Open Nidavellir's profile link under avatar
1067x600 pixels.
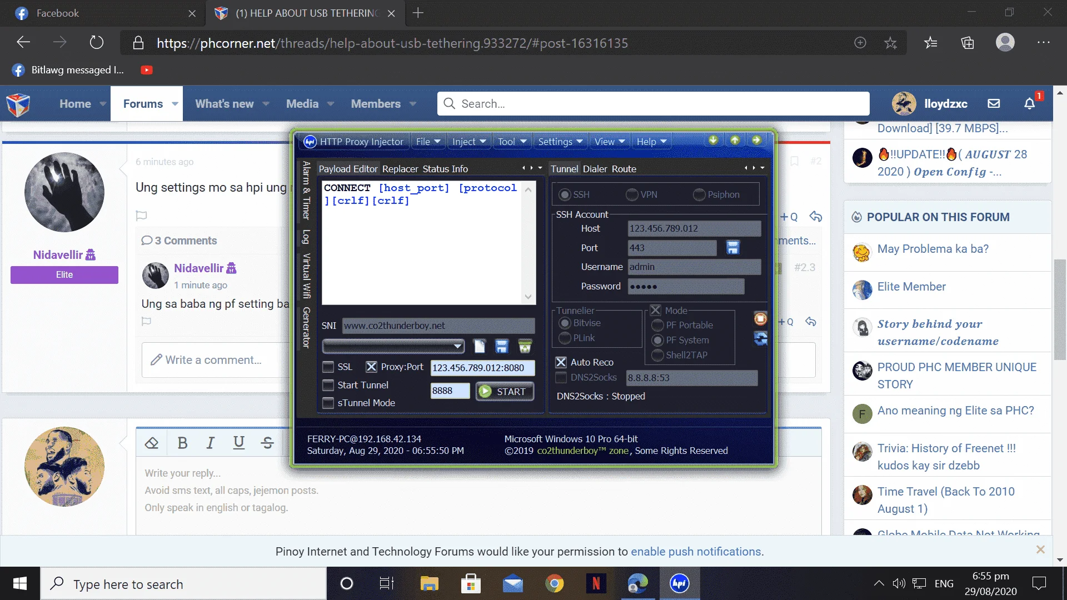(58, 255)
